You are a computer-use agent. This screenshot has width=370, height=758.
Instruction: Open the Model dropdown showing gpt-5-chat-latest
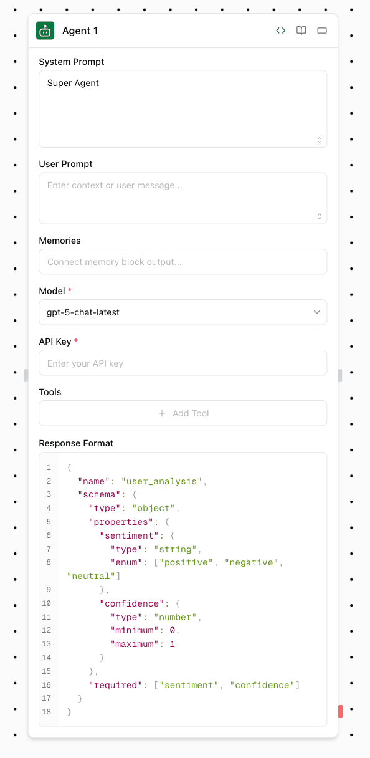pyautogui.click(x=183, y=312)
